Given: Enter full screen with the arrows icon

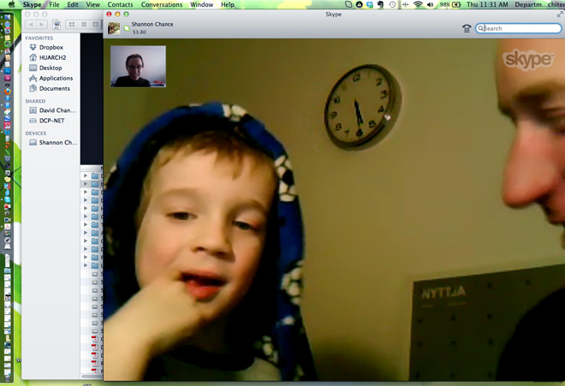Looking at the screenshot, I should pos(560,15).
